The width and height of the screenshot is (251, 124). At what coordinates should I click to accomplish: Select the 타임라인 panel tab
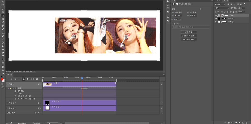(9, 75)
